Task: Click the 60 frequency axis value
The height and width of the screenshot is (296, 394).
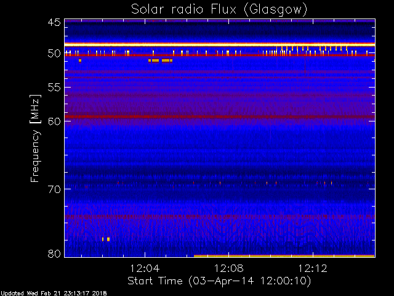Action: tap(54, 121)
